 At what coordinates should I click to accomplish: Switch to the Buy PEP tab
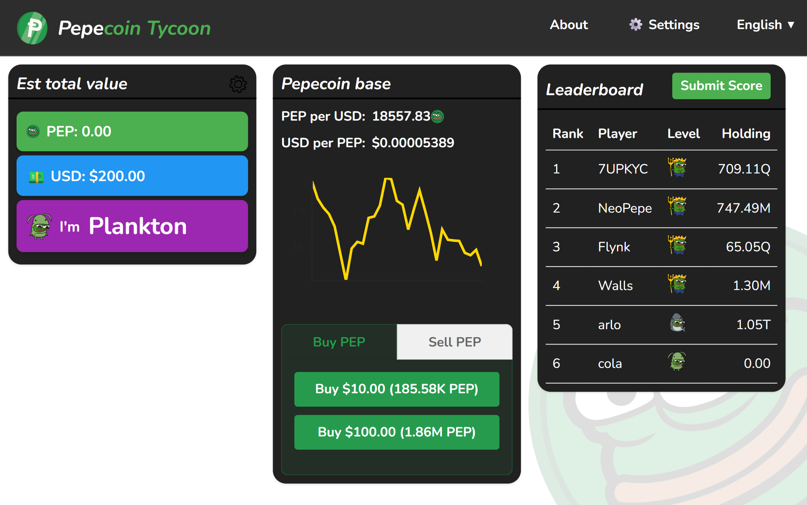[339, 342]
